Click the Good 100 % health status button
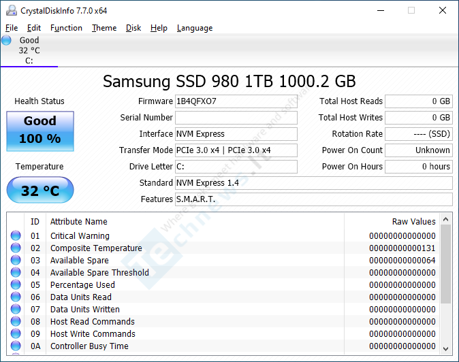 pyautogui.click(x=40, y=131)
